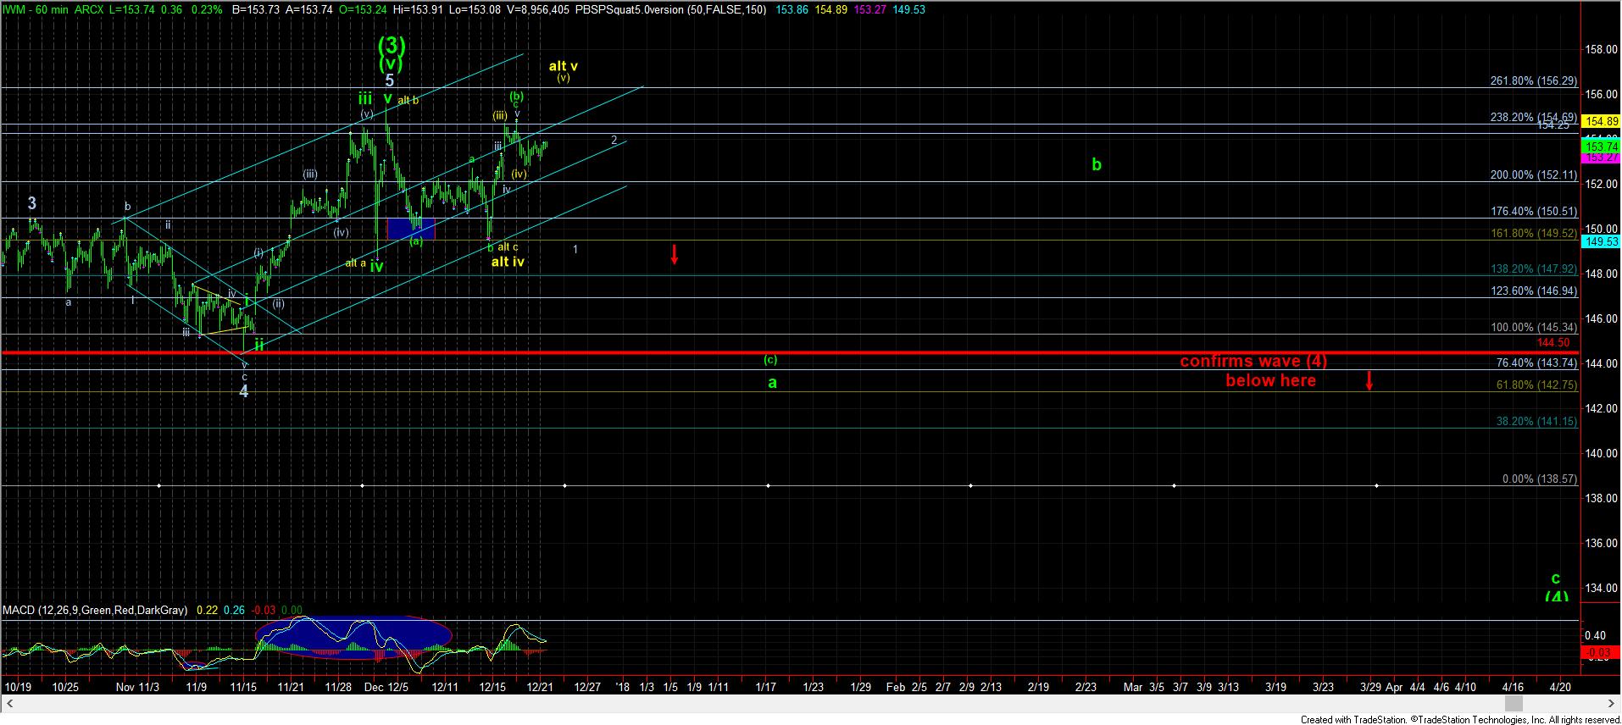The width and height of the screenshot is (1622, 725).
Task: Select the blue rectangle near label (a)
Action: tap(410, 229)
